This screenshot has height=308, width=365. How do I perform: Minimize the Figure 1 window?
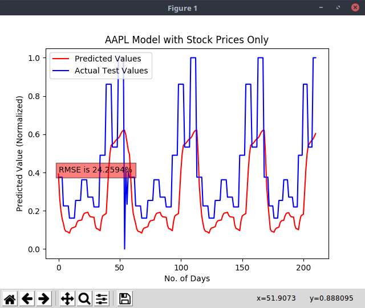(321, 7)
